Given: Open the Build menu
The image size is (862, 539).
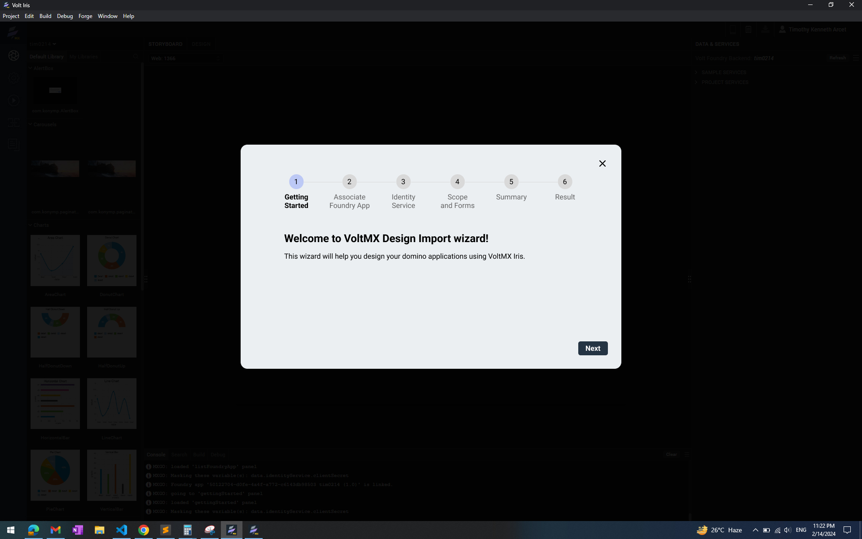Looking at the screenshot, I should [45, 16].
